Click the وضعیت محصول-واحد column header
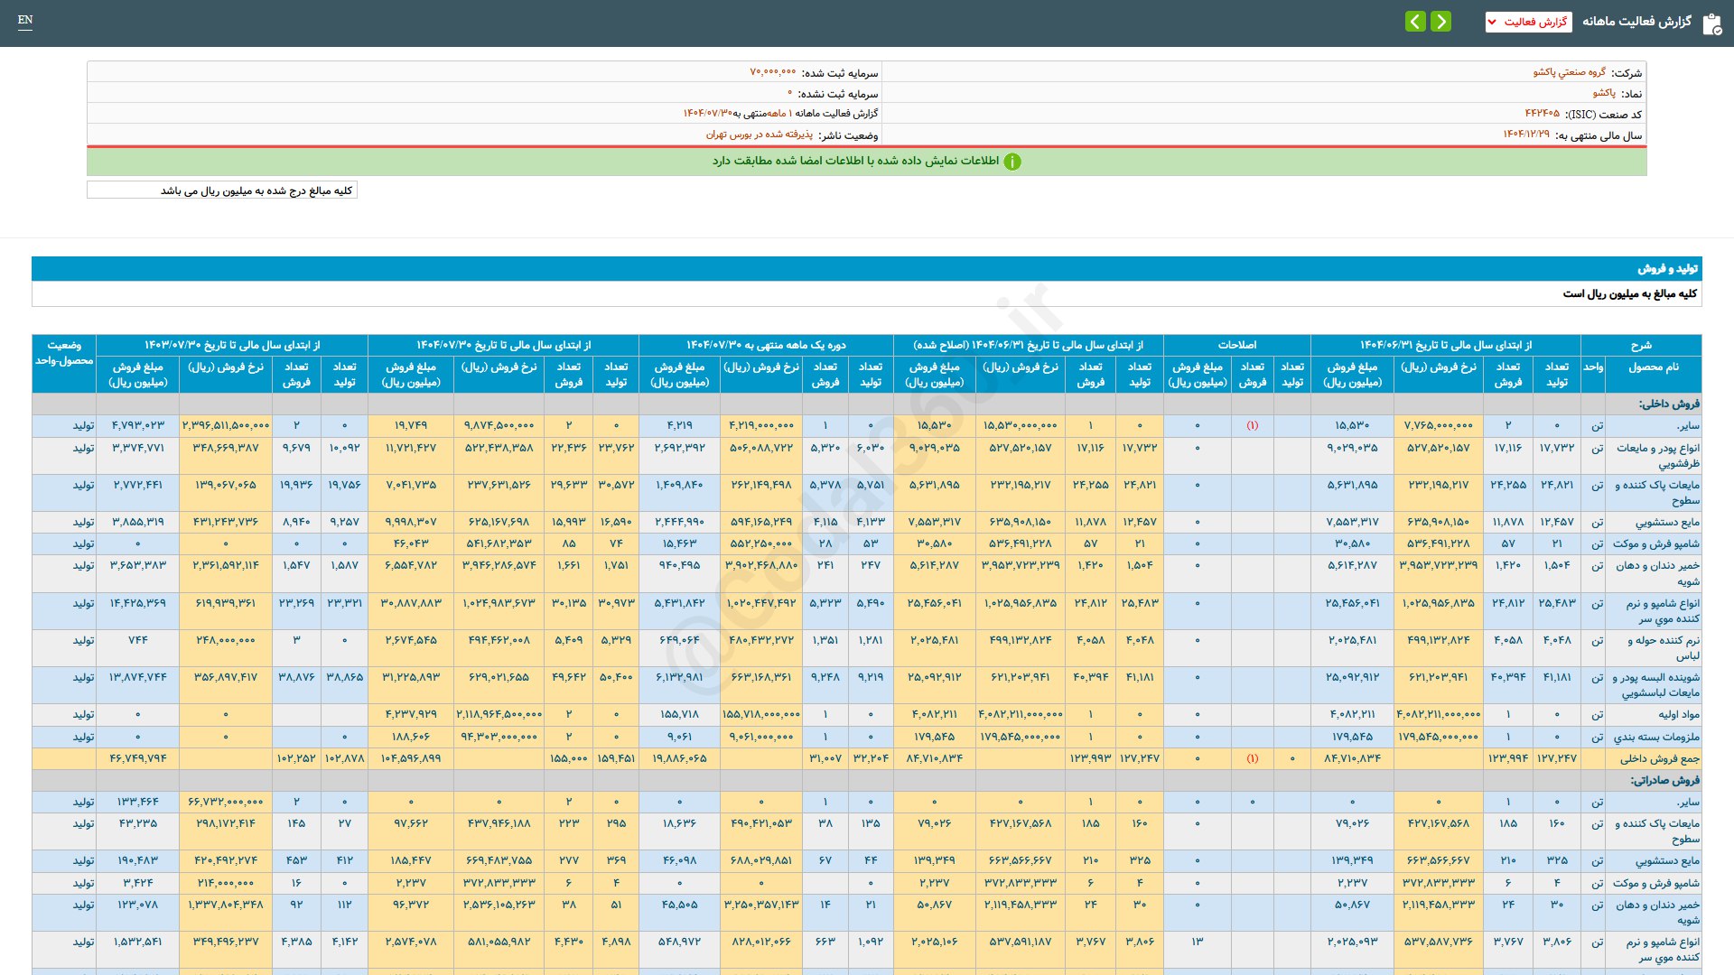Viewport: 1734px width, 975px height. pyautogui.click(x=64, y=353)
